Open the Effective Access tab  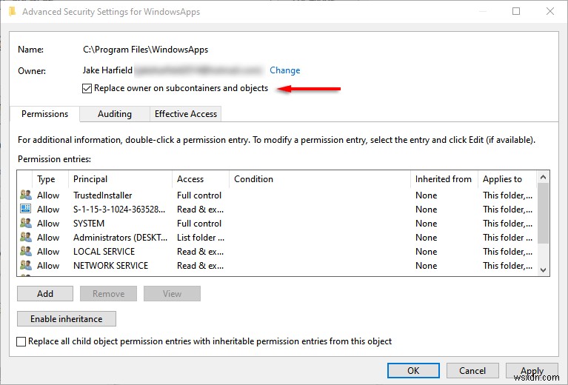point(185,114)
